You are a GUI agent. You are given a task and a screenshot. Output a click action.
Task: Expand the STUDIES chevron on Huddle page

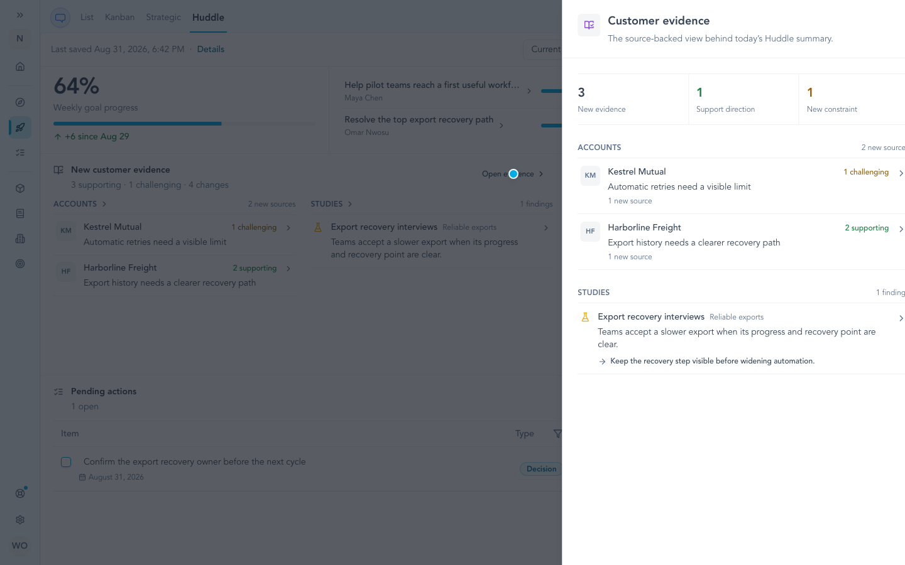pos(350,204)
